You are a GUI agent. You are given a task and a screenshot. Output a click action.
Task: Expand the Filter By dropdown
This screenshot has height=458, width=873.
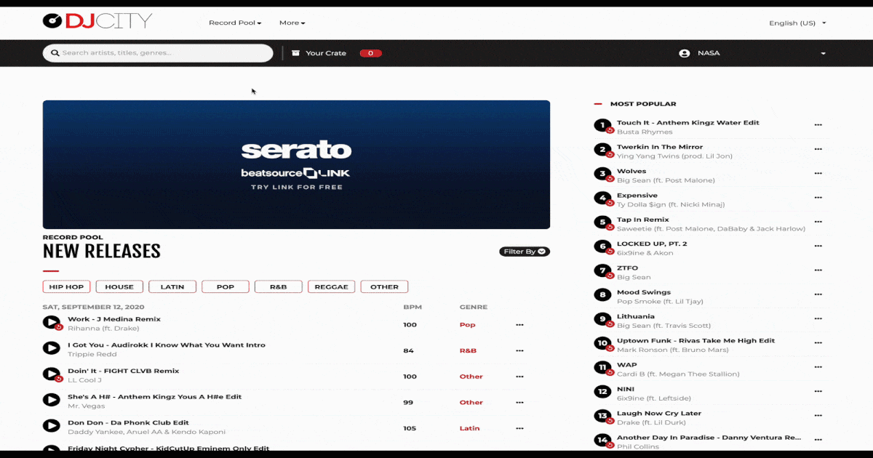[525, 252]
